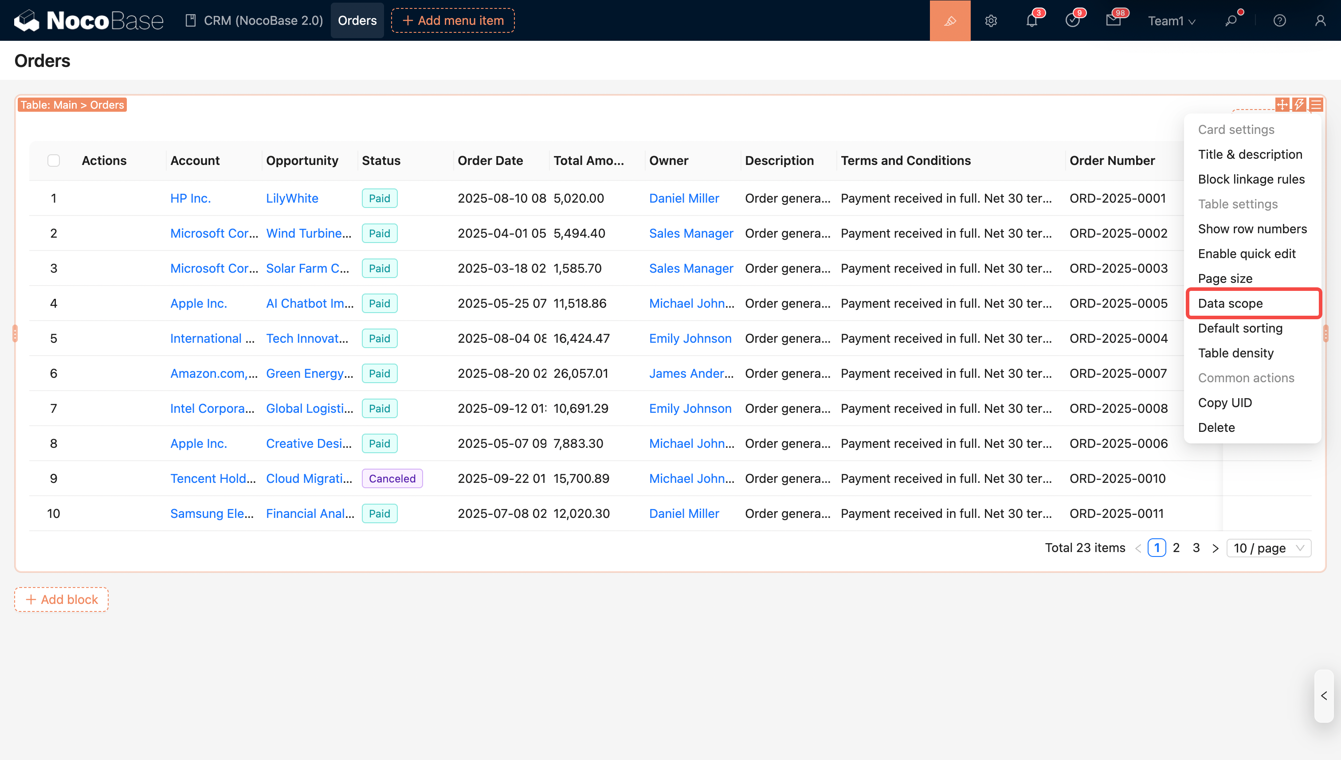1341x760 pixels.
Task: Click the search icon in the header
Action: tap(1231, 20)
